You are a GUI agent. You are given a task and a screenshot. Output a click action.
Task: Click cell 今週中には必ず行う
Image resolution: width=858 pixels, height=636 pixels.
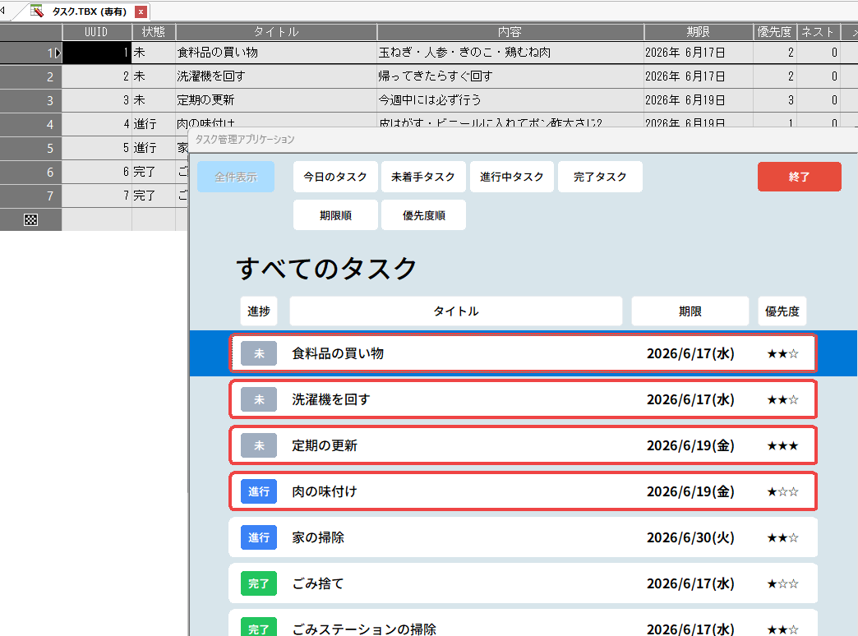(510, 100)
